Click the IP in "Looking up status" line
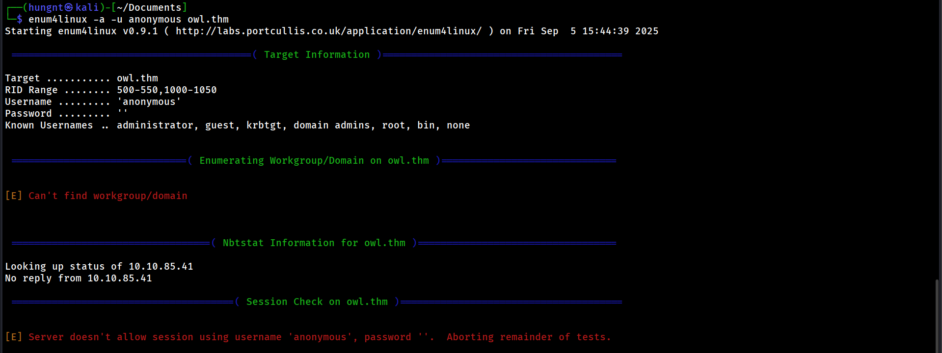Viewport: 942px width, 353px height. pos(161,266)
